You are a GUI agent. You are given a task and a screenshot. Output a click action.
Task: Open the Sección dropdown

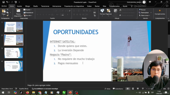[28, 15]
